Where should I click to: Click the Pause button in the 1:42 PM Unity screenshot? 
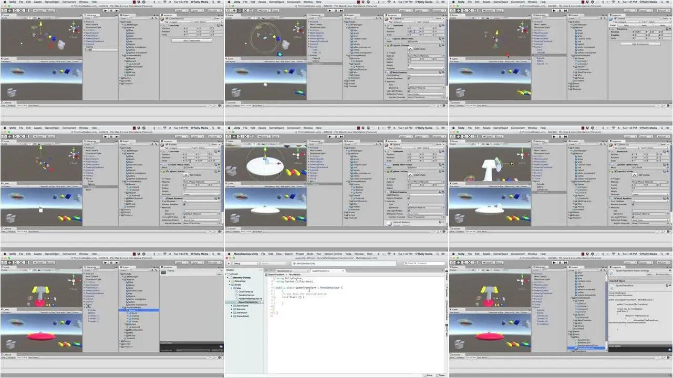pos(560,136)
